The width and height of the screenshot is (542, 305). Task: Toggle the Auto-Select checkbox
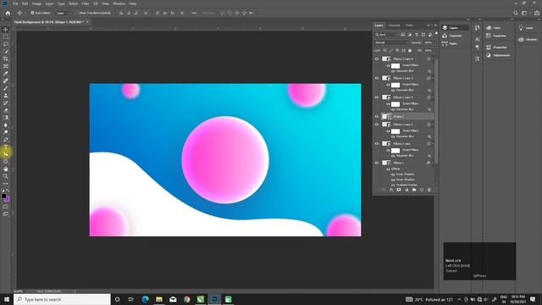point(32,14)
